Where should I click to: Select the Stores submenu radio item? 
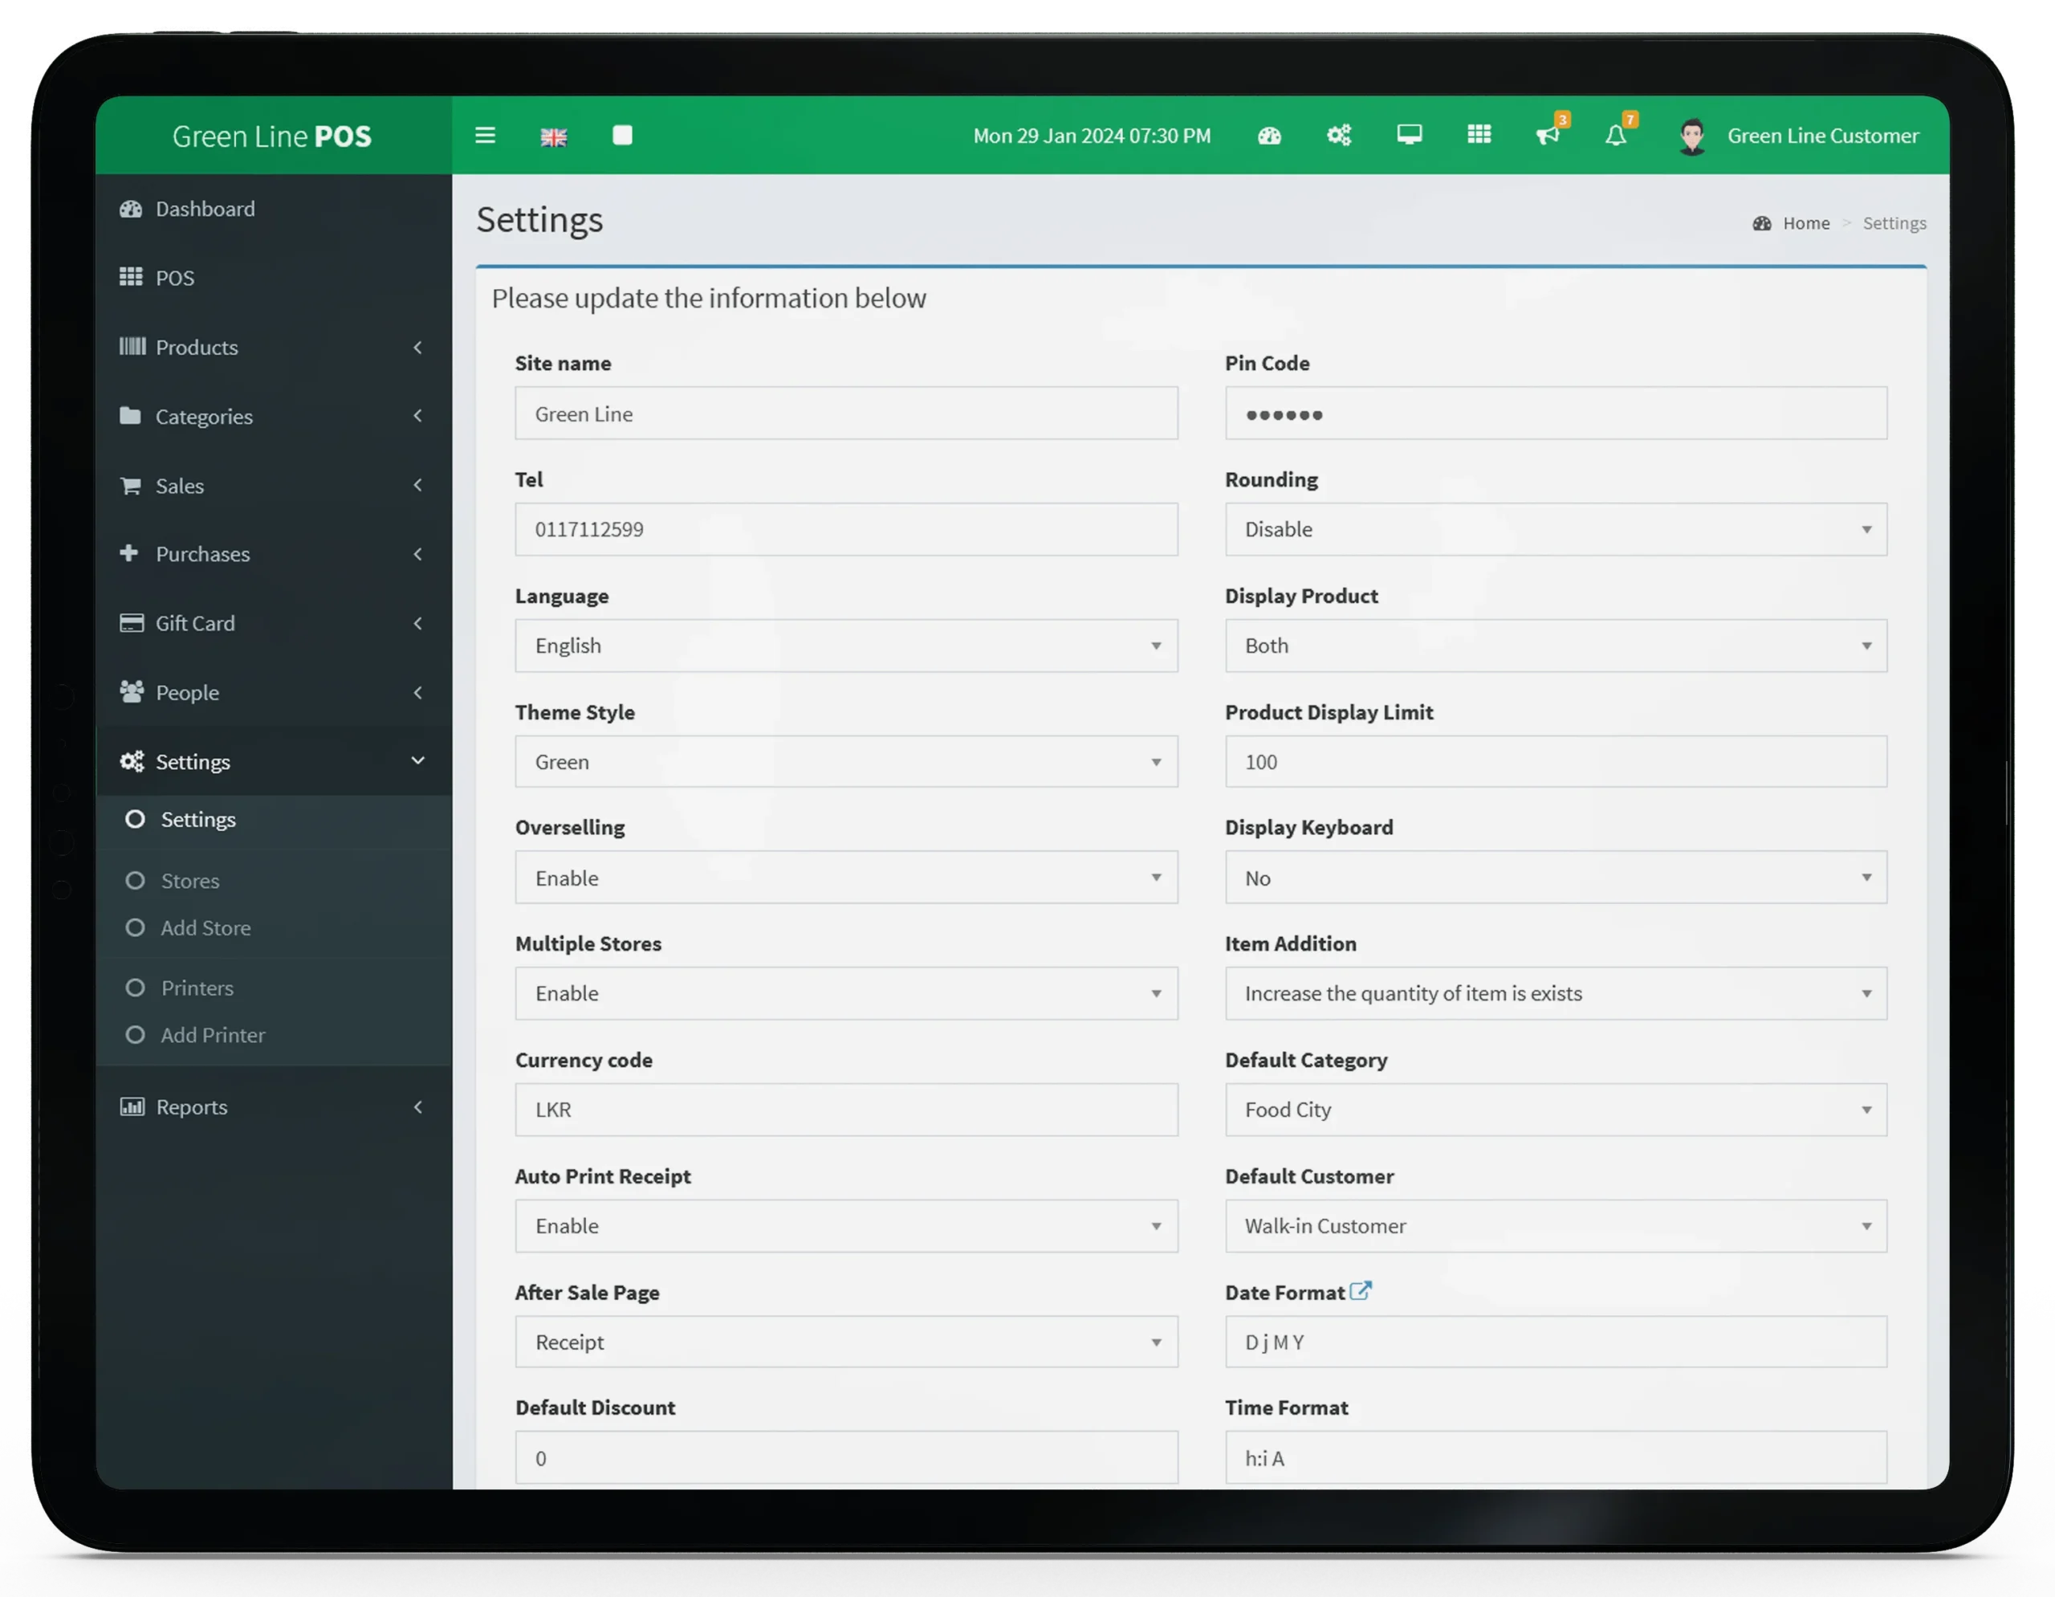tap(189, 881)
